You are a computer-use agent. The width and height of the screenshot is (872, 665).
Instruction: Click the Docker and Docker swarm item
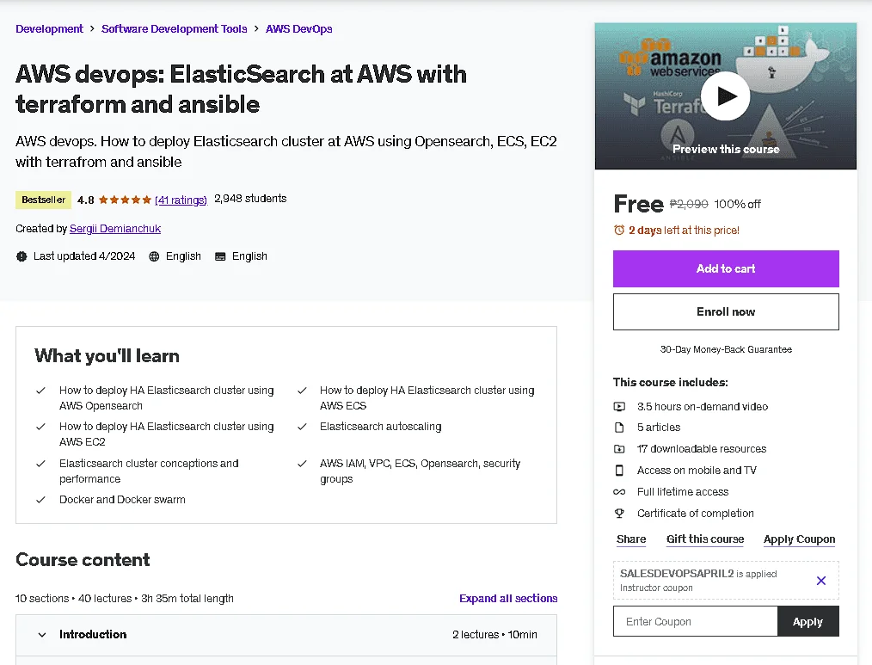click(x=122, y=500)
